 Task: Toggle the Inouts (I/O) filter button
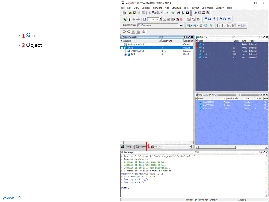click(229, 26)
